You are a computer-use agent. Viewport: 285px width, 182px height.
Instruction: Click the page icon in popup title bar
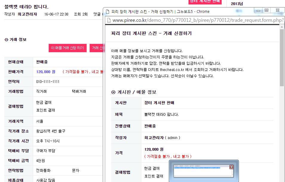tap(108, 12)
